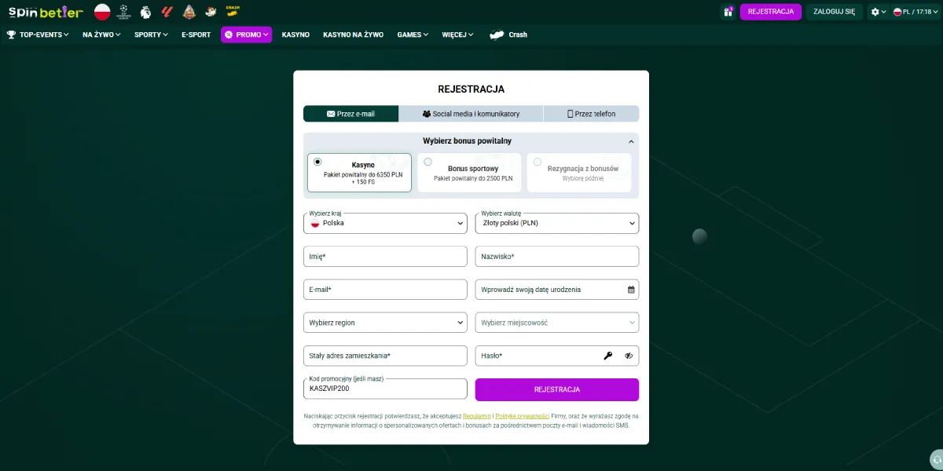The width and height of the screenshot is (943, 471).
Task: Click the key icon to generate password
Action: click(x=608, y=356)
